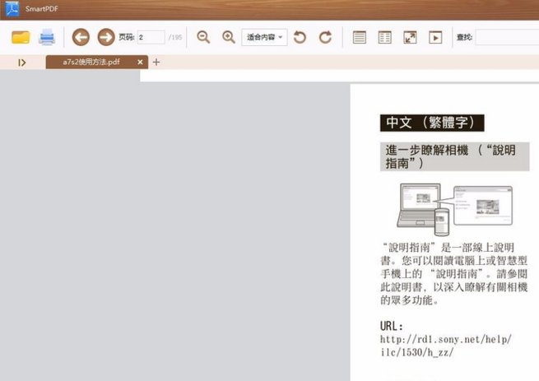The width and height of the screenshot is (539, 381).
Task: Click the rd1.sony.net help URL text
Action: 446,346
